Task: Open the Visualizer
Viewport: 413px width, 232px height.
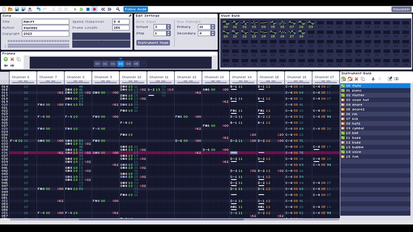Action: click(x=401, y=9)
